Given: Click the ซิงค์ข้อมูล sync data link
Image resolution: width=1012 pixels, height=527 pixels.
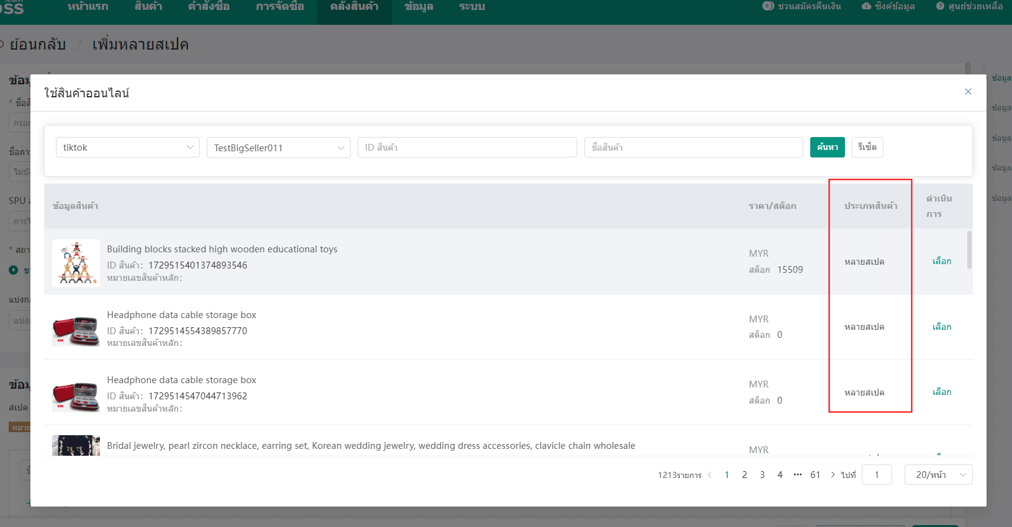Looking at the screenshot, I should (x=888, y=6).
